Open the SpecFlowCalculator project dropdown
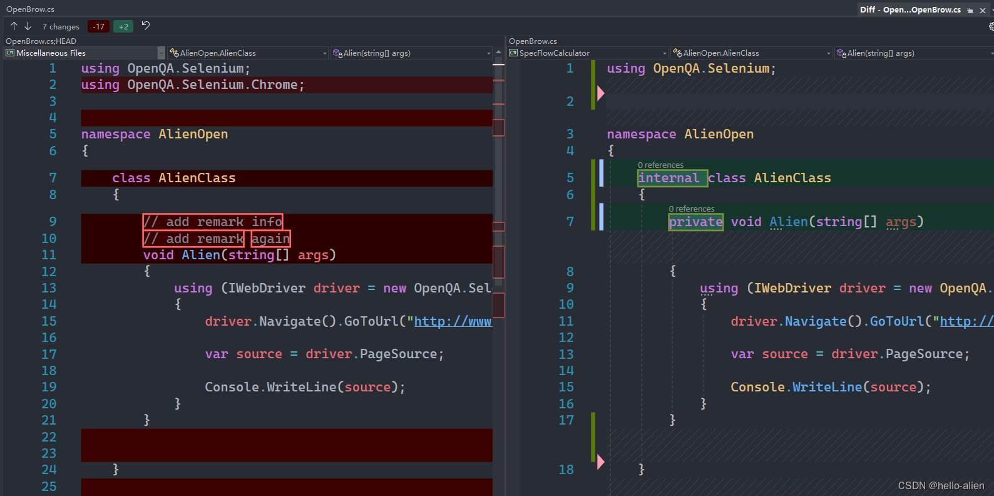Screen dimensions: 994x496 click(x=588, y=53)
